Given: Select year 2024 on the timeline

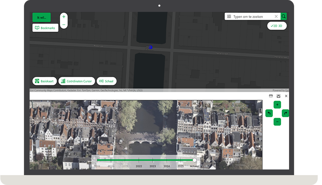Looking at the screenshot, I should point(167,166).
